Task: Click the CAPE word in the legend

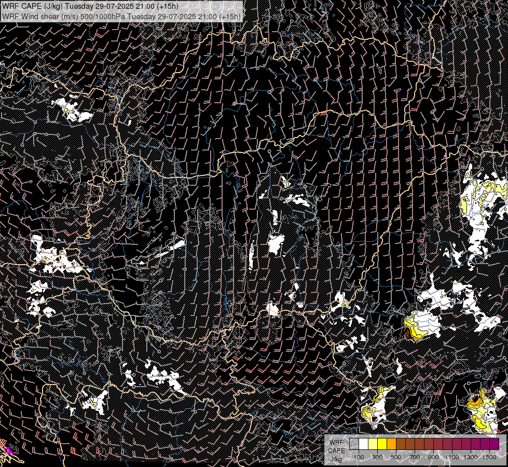Action: pos(336,451)
